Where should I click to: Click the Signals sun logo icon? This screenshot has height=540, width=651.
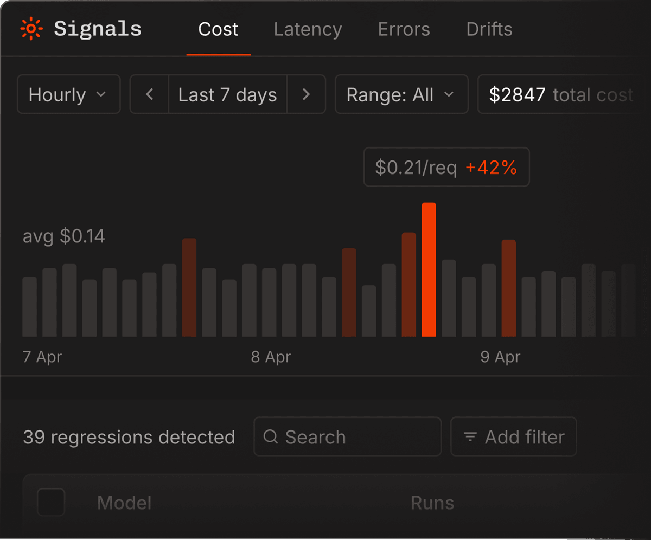(31, 29)
